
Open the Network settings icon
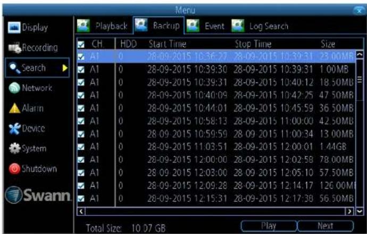(x=14, y=88)
